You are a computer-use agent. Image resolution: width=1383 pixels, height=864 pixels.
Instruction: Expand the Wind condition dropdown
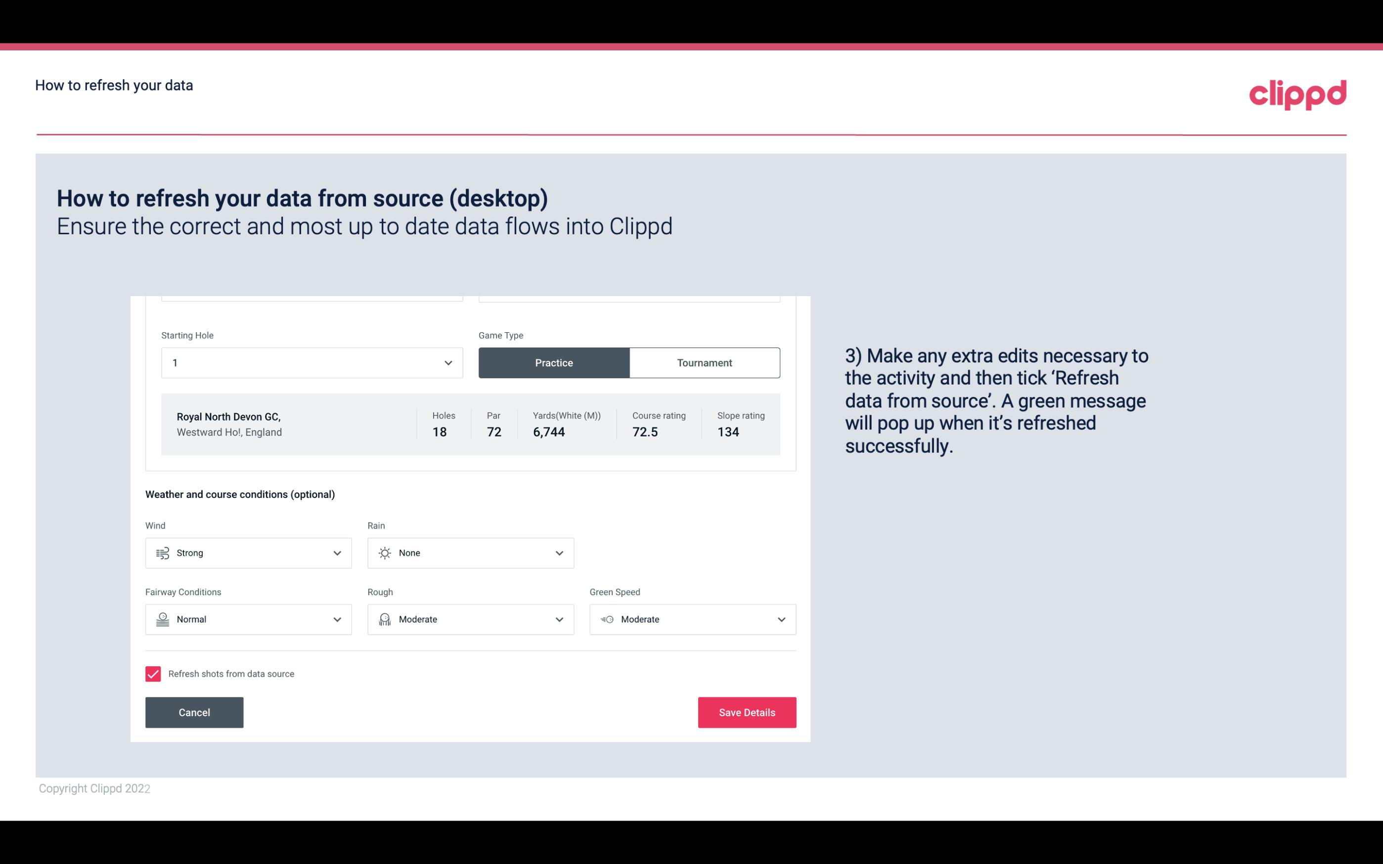pyautogui.click(x=336, y=553)
